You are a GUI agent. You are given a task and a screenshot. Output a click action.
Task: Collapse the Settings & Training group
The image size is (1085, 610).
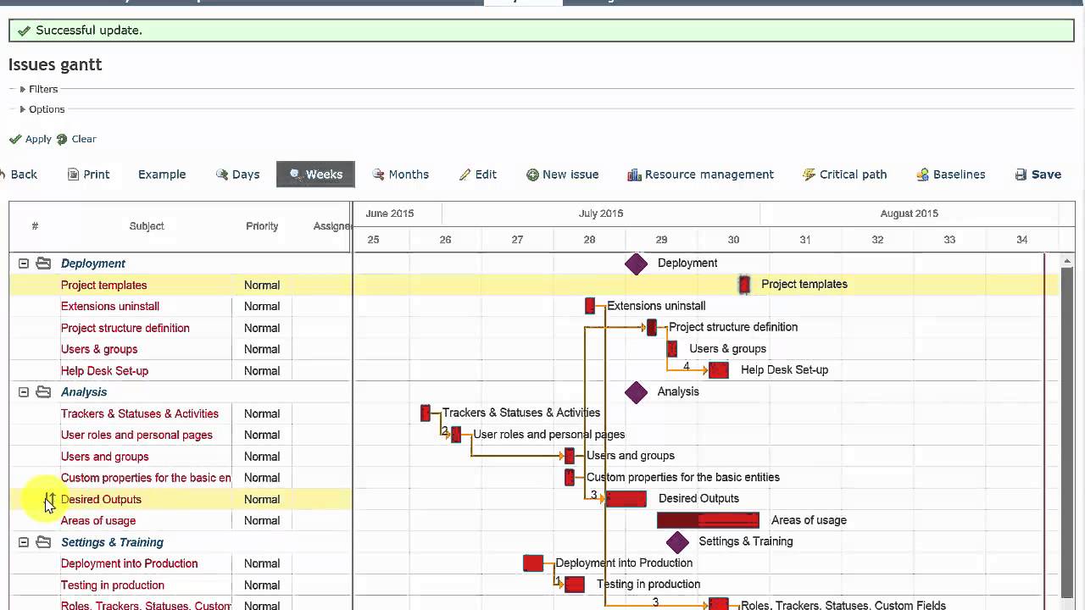(x=24, y=542)
